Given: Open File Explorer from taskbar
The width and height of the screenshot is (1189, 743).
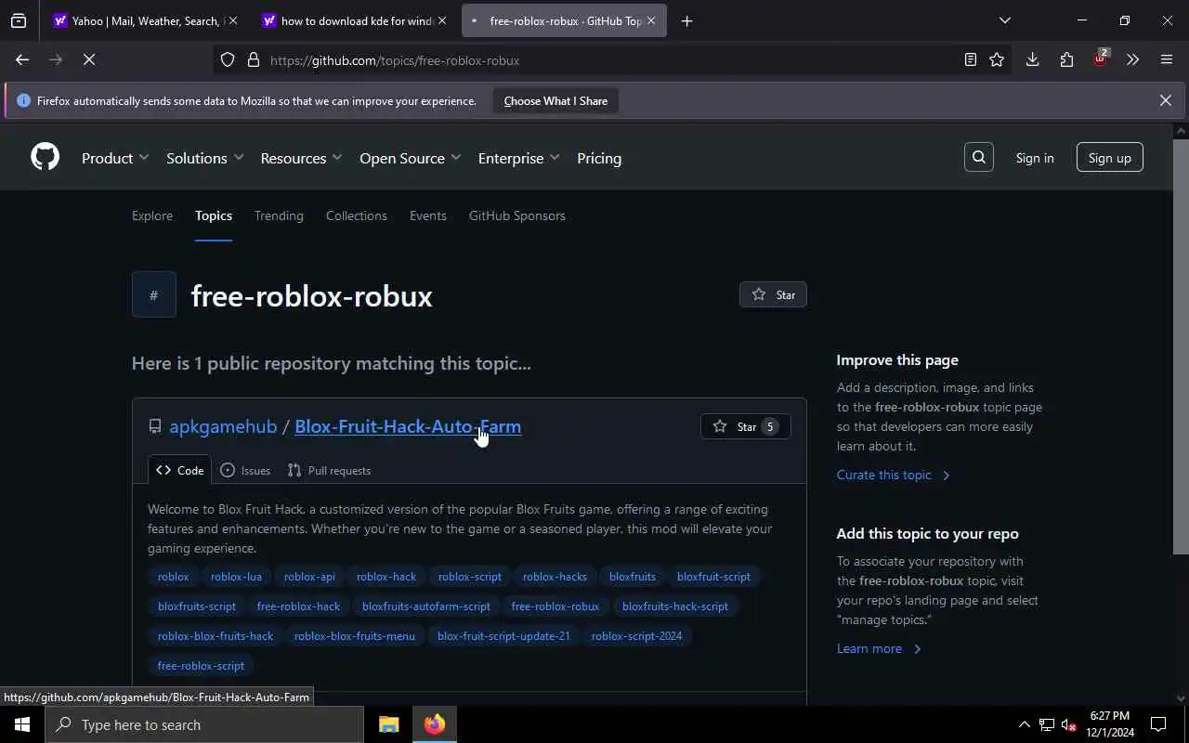Looking at the screenshot, I should [x=388, y=724].
